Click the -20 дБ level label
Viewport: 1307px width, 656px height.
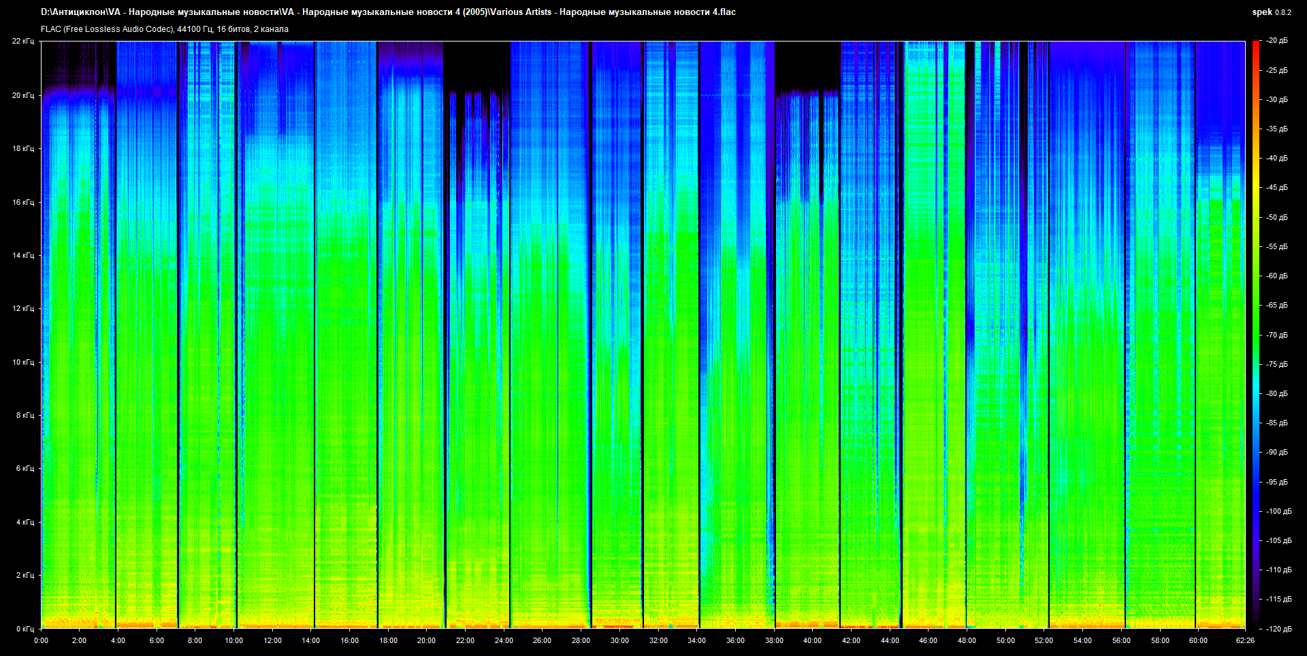pos(1276,41)
